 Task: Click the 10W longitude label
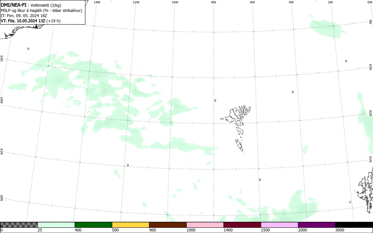point(175,2)
